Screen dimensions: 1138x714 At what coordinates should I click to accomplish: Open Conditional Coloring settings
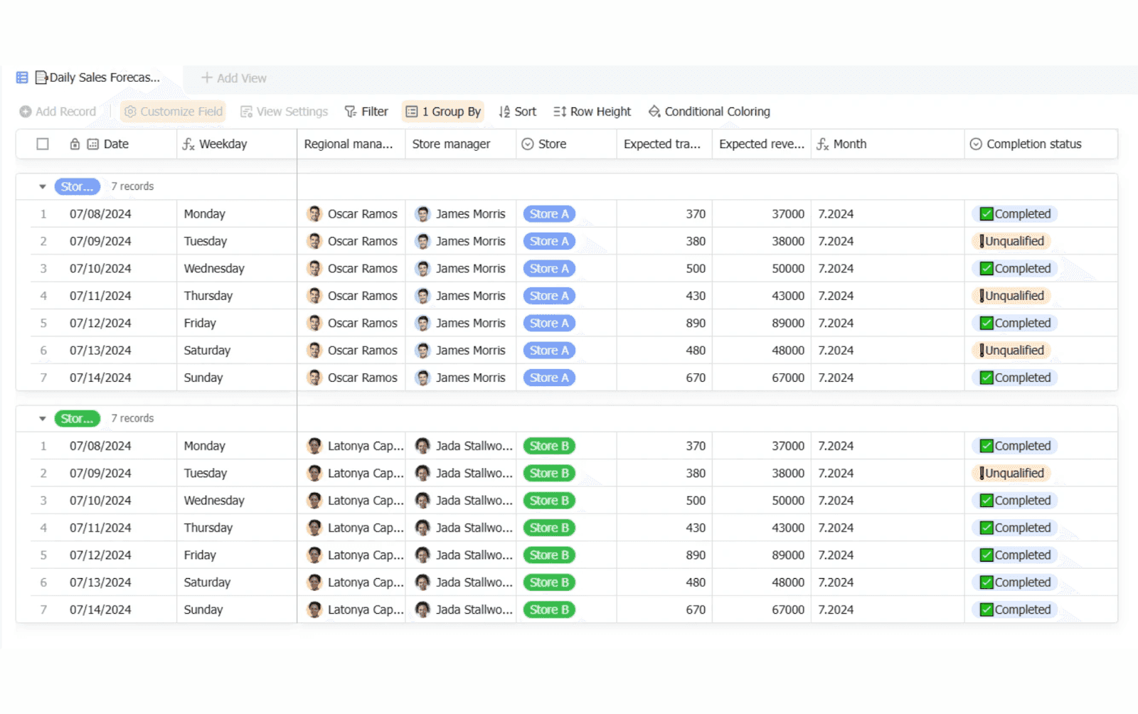(x=709, y=112)
